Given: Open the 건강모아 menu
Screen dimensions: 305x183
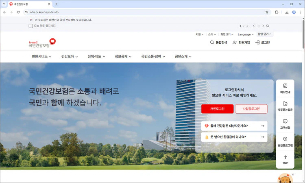Looking at the screenshot, I should pos(70,56).
